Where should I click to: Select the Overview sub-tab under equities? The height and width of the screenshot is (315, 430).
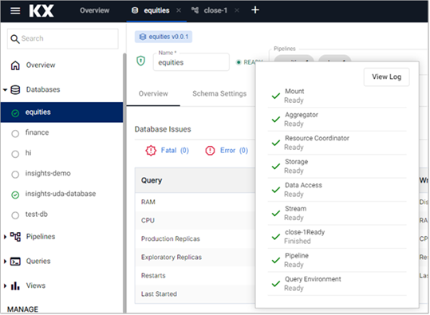(x=153, y=94)
